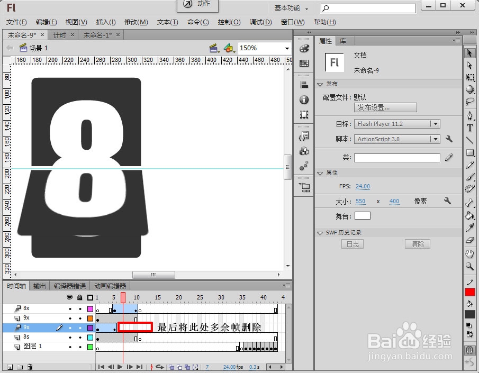Lock the 9s layer
The image size is (479, 373).
click(80, 328)
